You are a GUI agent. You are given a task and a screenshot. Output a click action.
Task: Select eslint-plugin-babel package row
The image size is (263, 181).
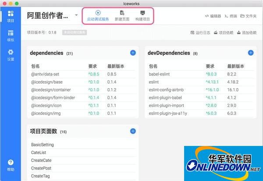[x=201, y=98]
